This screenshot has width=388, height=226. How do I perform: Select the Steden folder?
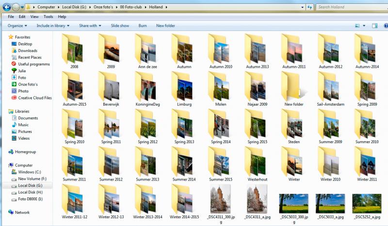[293, 127]
